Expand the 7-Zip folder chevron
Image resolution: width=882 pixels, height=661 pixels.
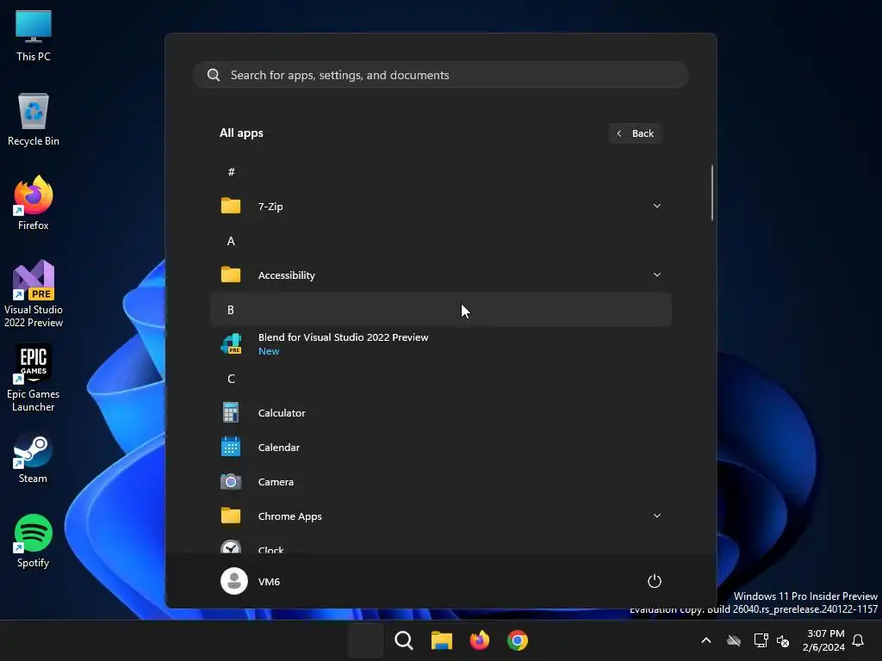[x=656, y=206]
